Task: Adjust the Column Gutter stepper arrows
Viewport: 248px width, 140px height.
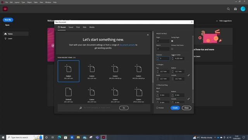Action: click(172, 58)
